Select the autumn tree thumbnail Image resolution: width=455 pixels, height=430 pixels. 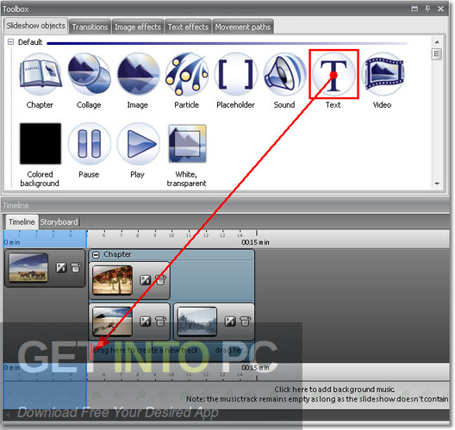tap(113, 280)
